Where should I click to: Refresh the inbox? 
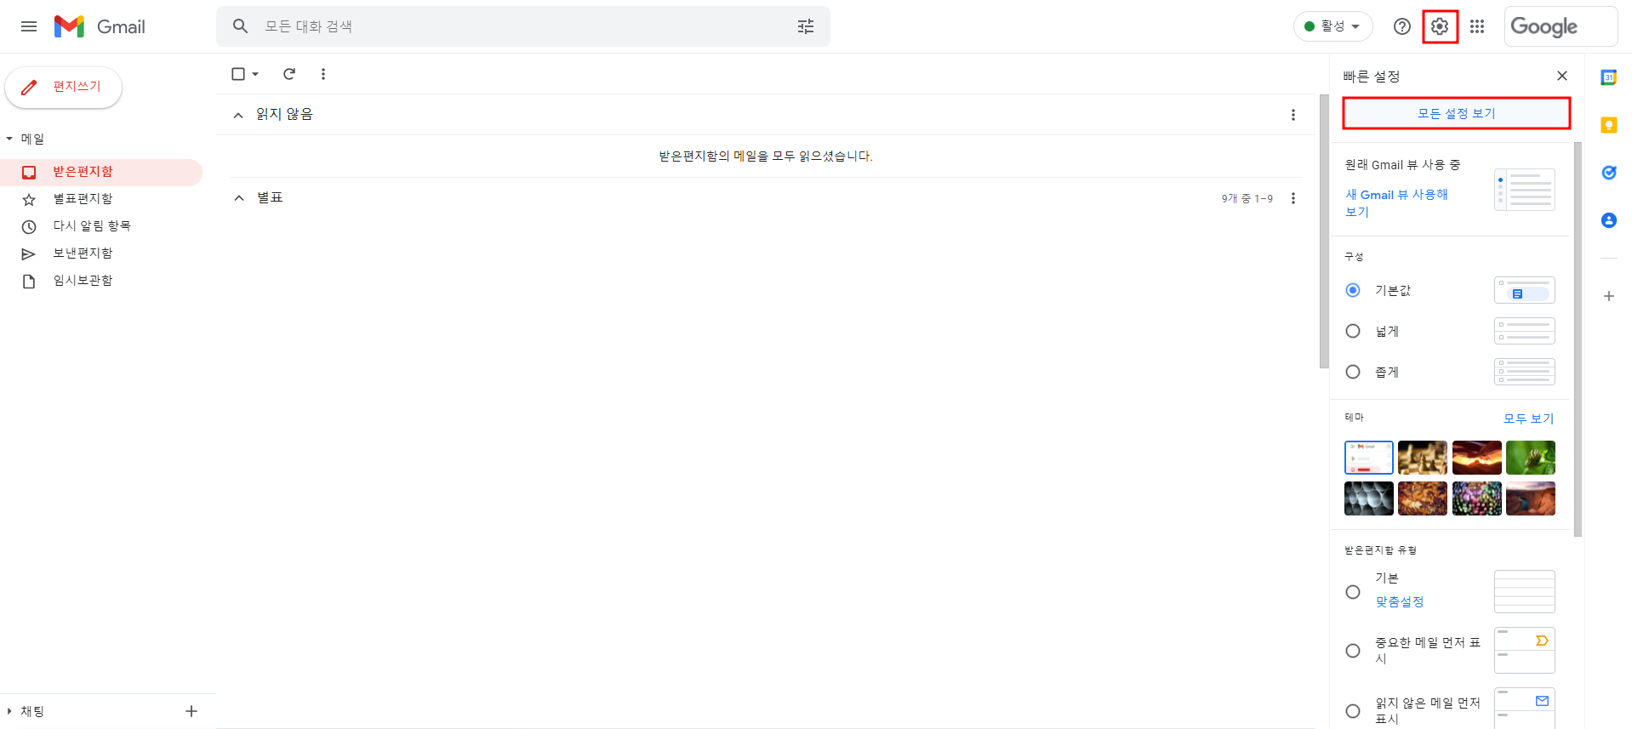(x=289, y=74)
